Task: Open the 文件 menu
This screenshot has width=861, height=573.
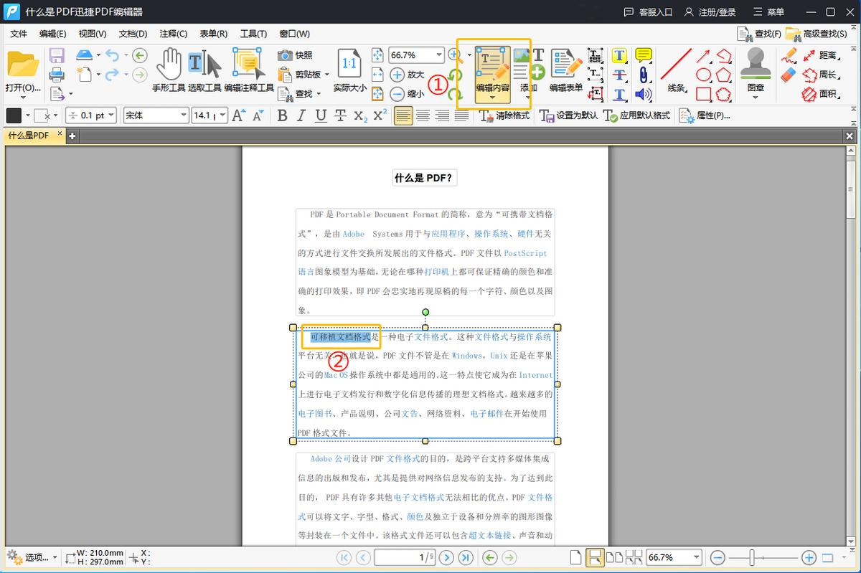Action: click(18, 33)
